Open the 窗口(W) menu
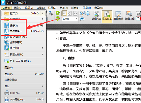Screen dimensions: 141x103 (99, 8)
